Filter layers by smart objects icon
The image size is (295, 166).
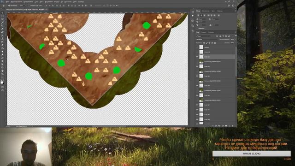point(229,36)
